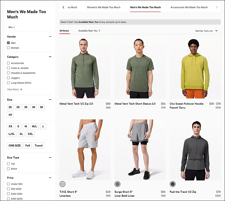Select size 38 filter button

coord(41,107)
